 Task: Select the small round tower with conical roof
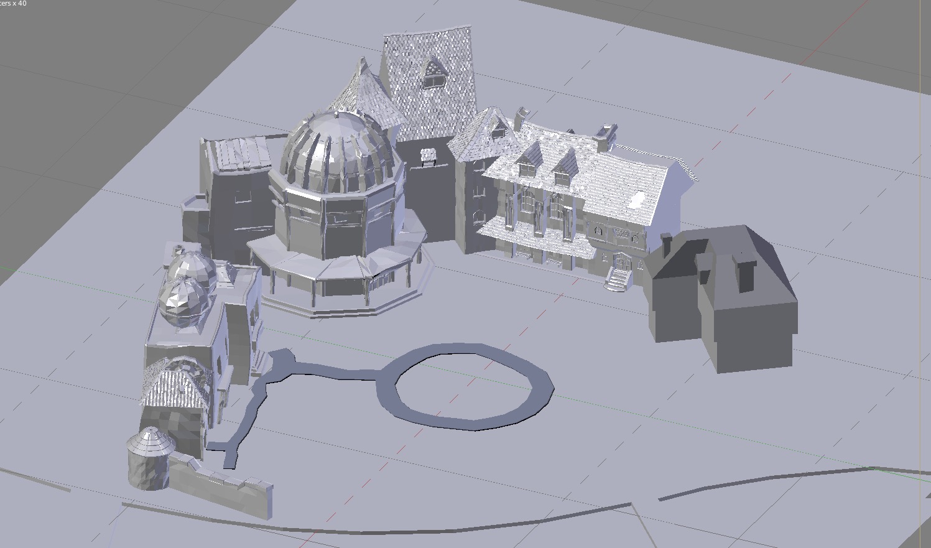tap(151, 458)
